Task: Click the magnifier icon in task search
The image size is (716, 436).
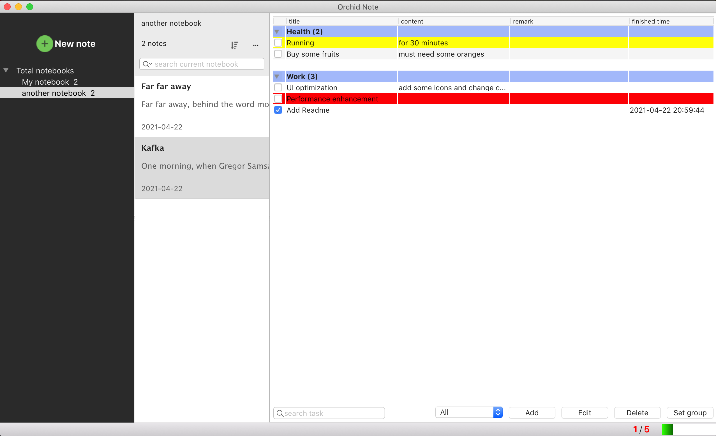Action: (280, 413)
